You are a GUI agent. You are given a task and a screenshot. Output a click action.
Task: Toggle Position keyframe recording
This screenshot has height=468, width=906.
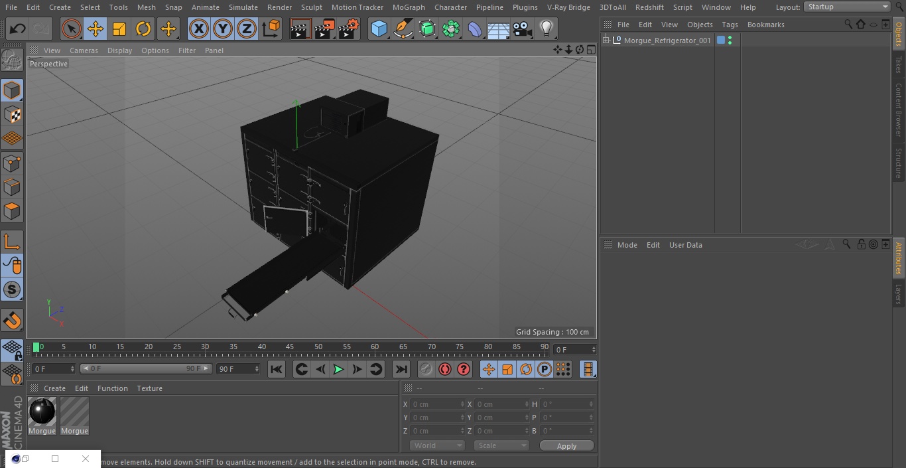[x=489, y=369]
